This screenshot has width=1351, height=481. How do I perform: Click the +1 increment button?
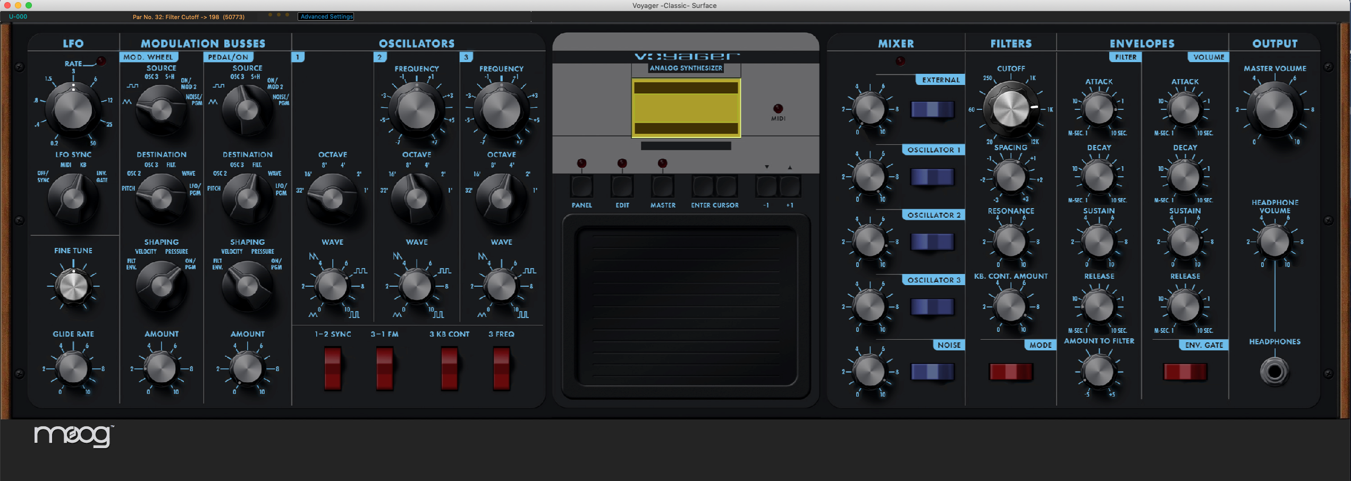(790, 186)
